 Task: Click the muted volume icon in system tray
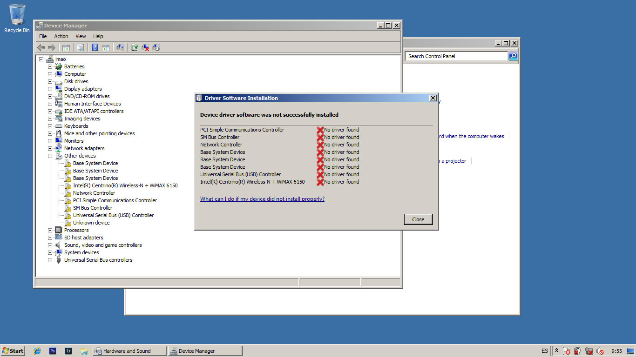[600, 351]
